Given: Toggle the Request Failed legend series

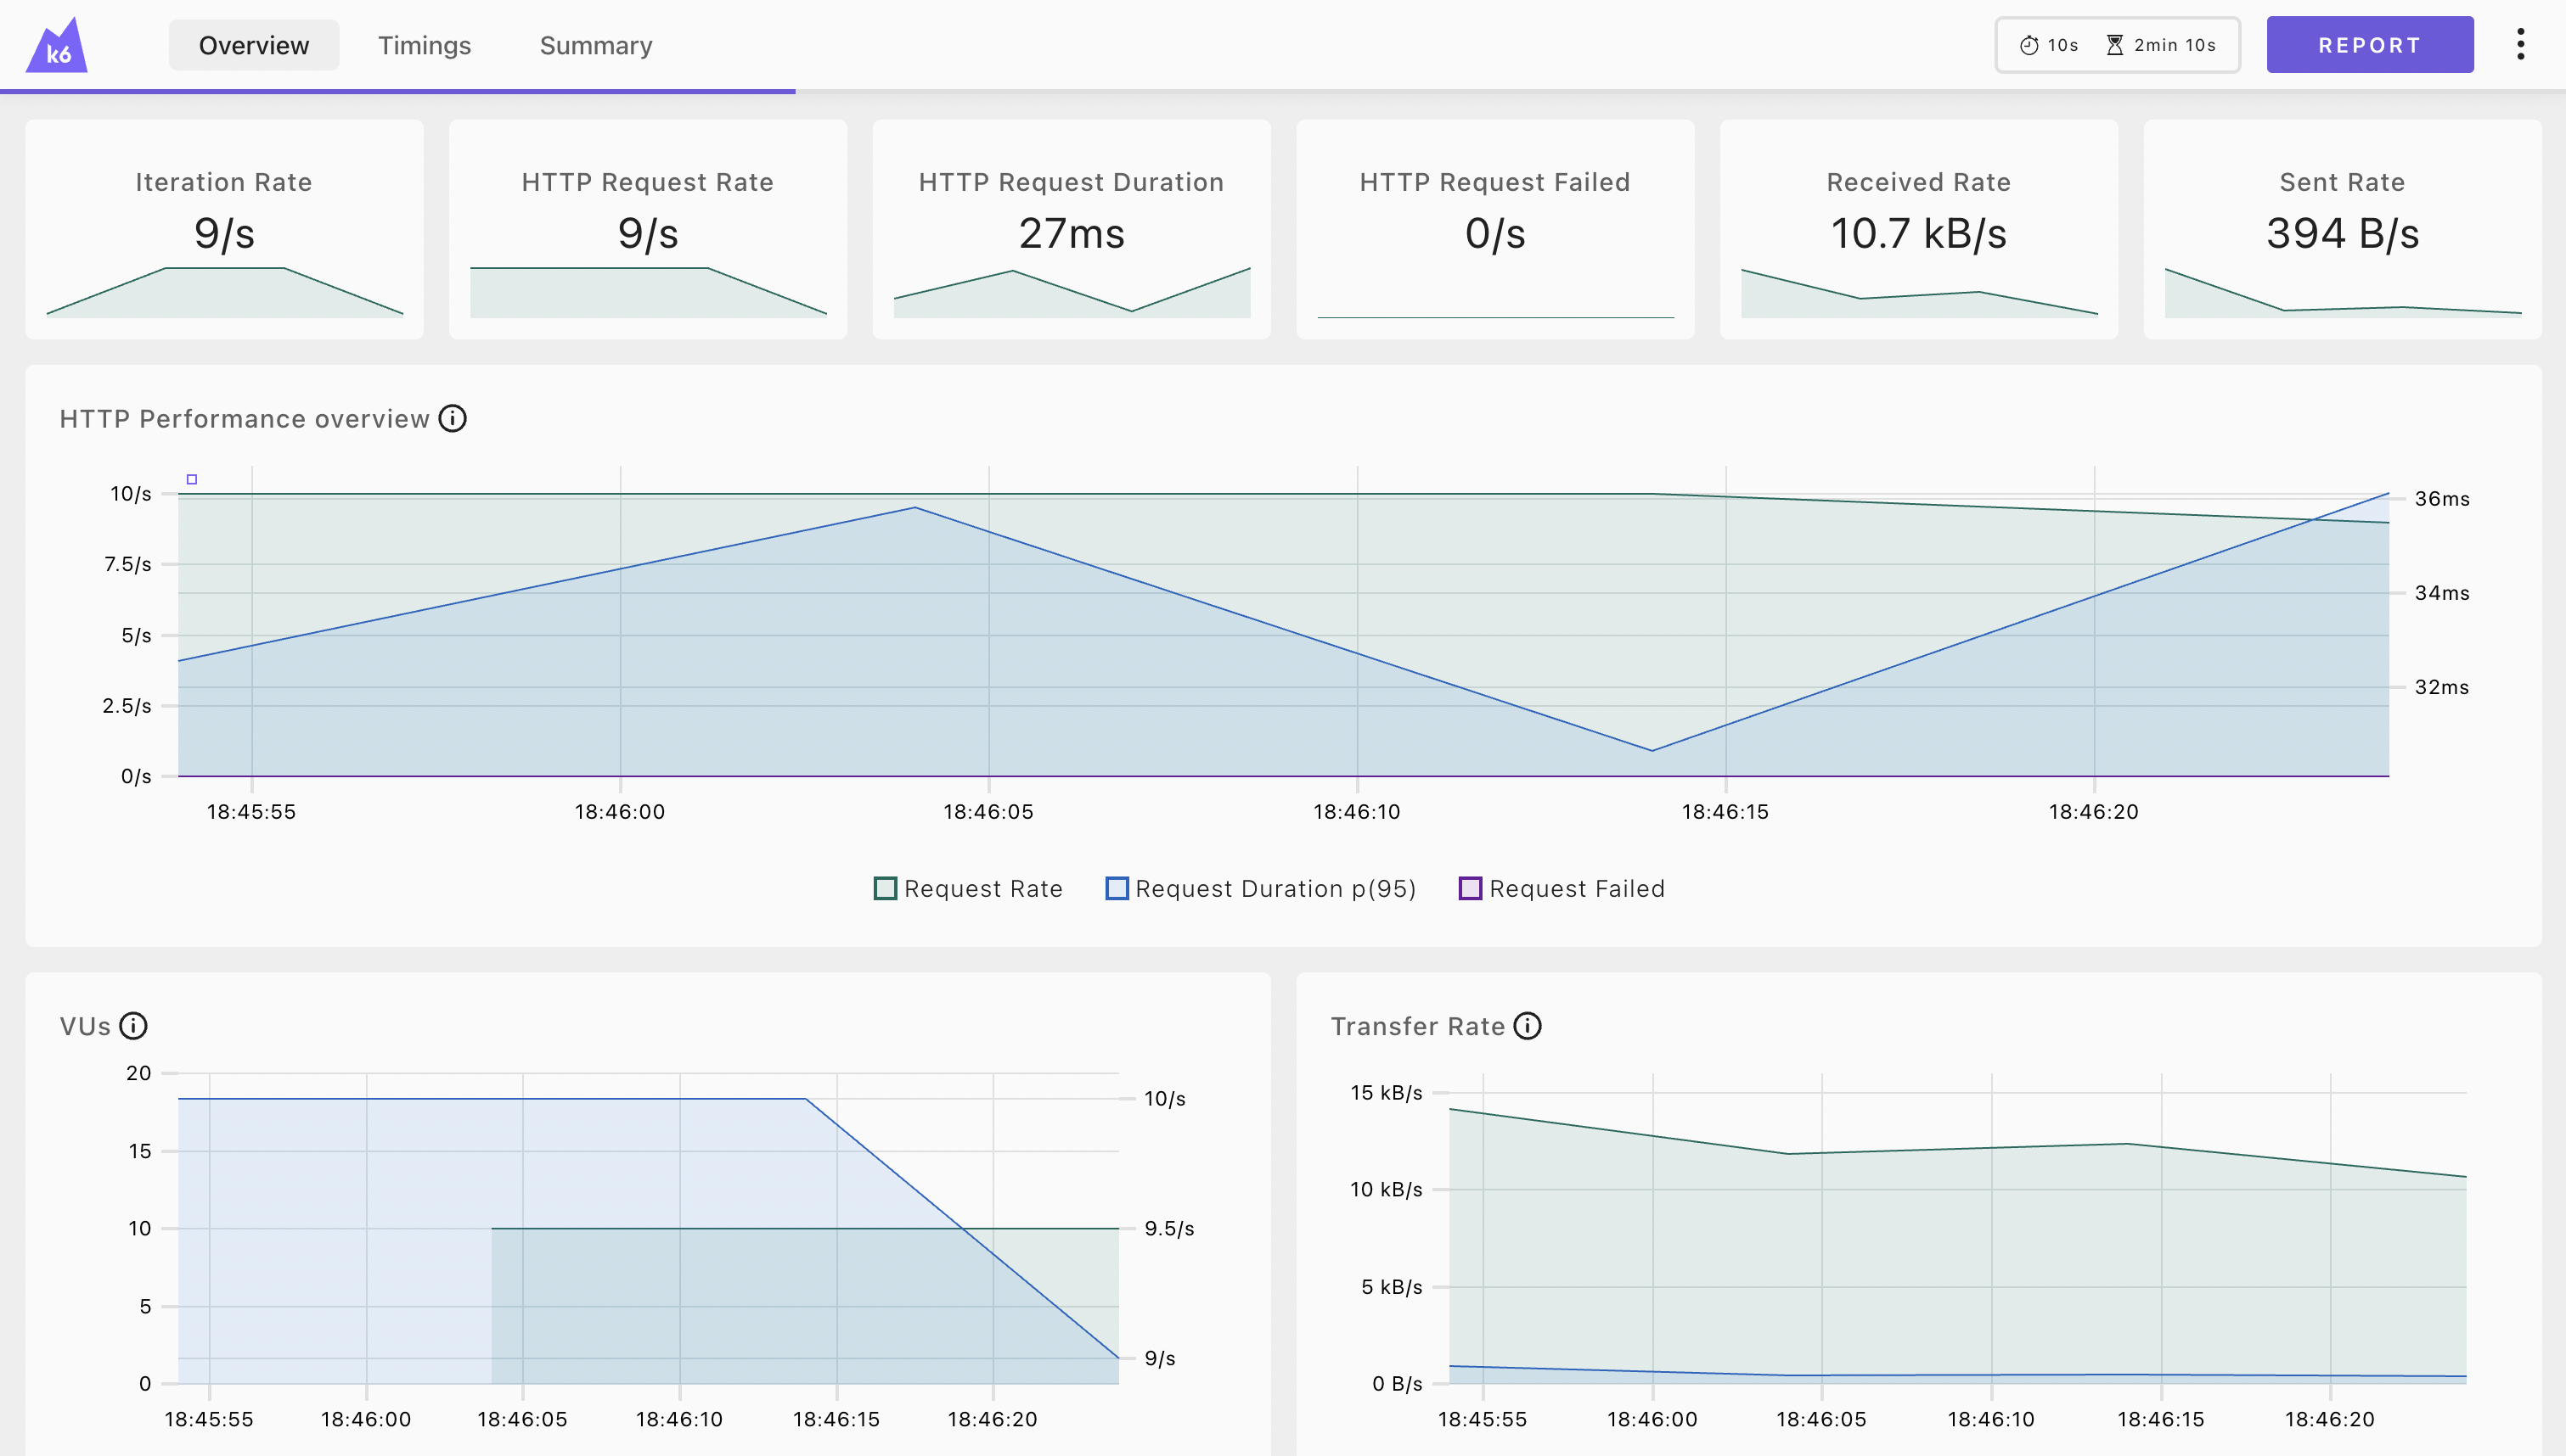Looking at the screenshot, I should click(1562, 888).
